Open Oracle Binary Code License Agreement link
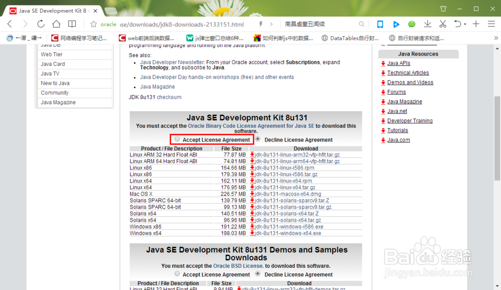Image resolution: width=501 pixels, height=290 pixels. [251, 126]
